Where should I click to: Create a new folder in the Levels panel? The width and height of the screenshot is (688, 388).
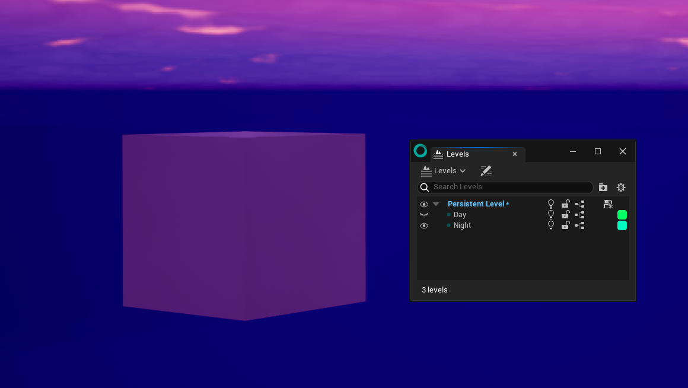coord(603,187)
